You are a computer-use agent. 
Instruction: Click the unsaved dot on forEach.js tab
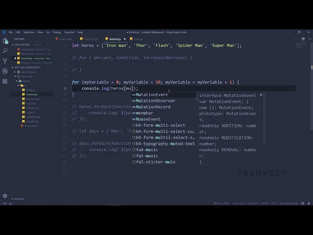click(x=125, y=39)
